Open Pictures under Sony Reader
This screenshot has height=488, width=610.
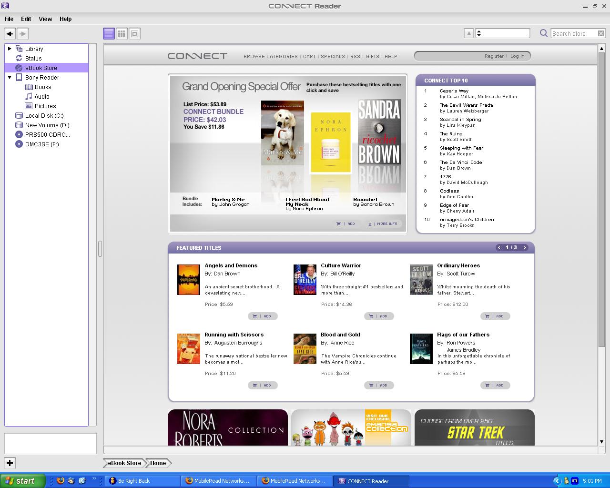(x=45, y=106)
